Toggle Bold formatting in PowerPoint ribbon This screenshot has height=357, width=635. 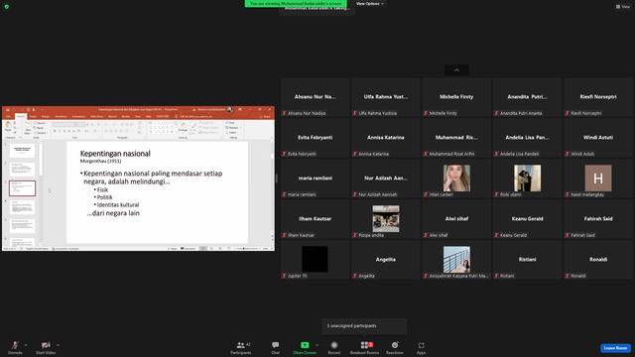[x=55, y=131]
